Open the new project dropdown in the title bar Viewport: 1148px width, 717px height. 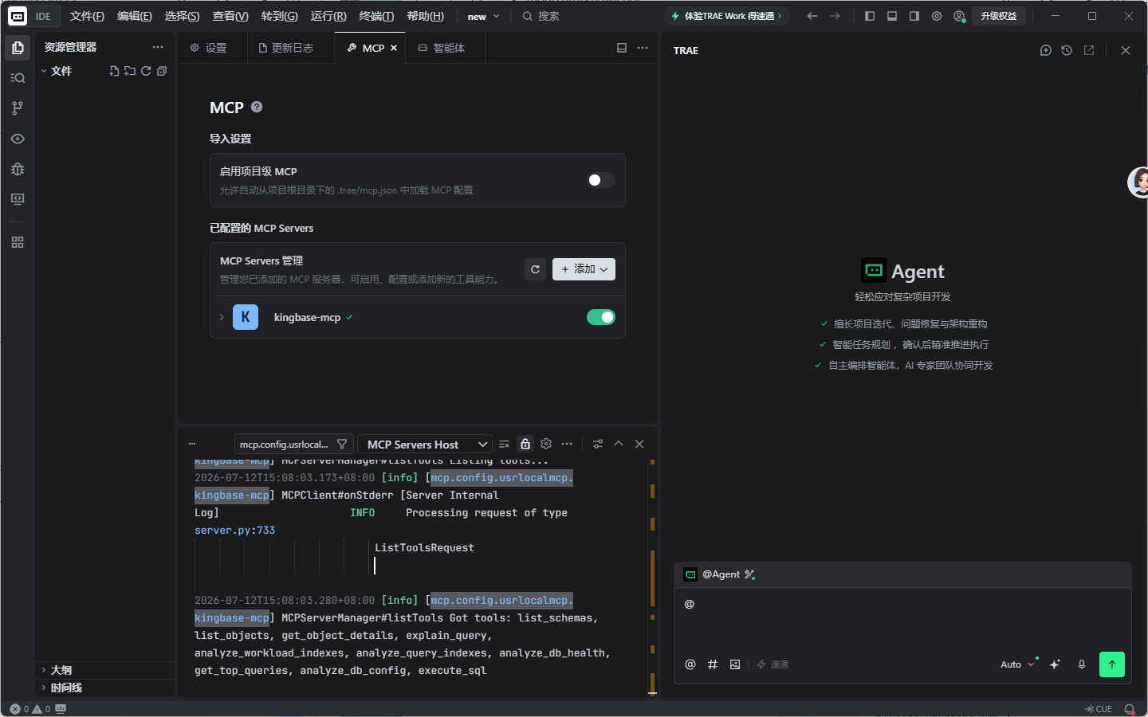[x=483, y=16]
